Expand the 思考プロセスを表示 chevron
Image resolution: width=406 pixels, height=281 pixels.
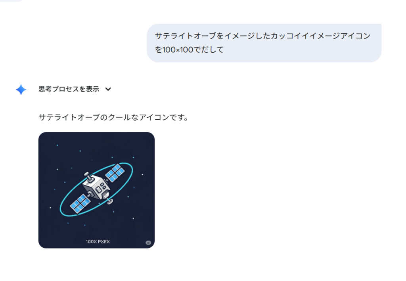point(108,89)
